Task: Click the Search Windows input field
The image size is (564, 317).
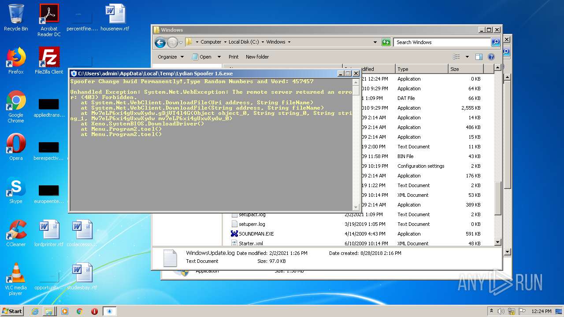Action: tap(442, 42)
